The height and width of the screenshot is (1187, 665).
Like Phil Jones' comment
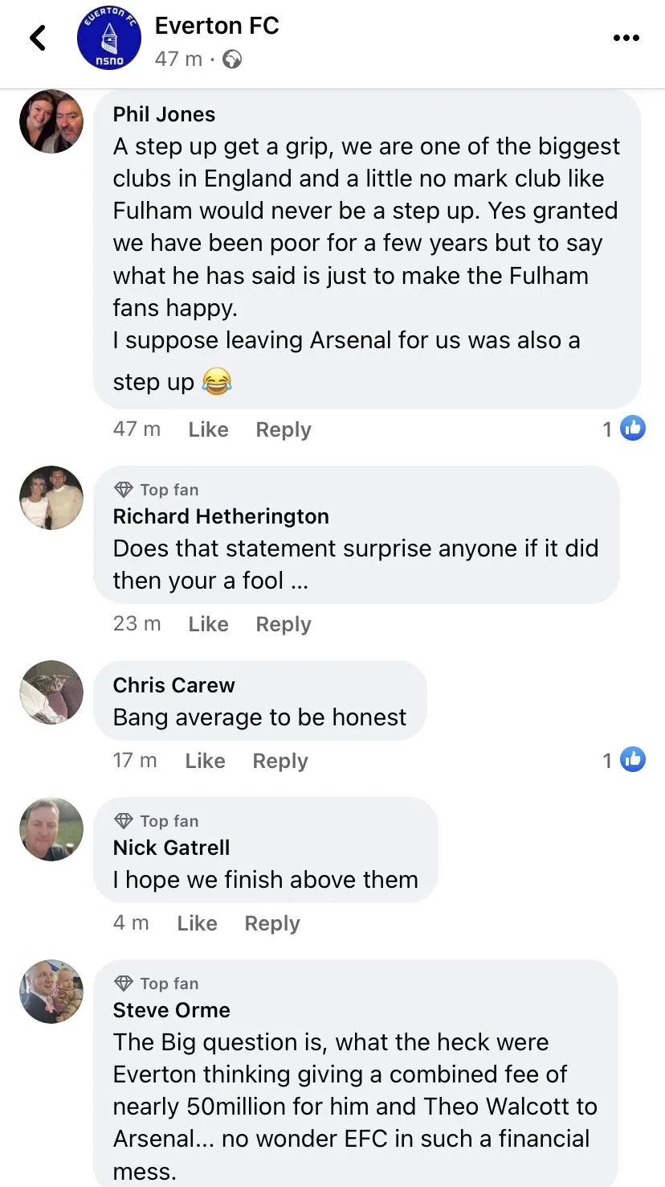208,429
